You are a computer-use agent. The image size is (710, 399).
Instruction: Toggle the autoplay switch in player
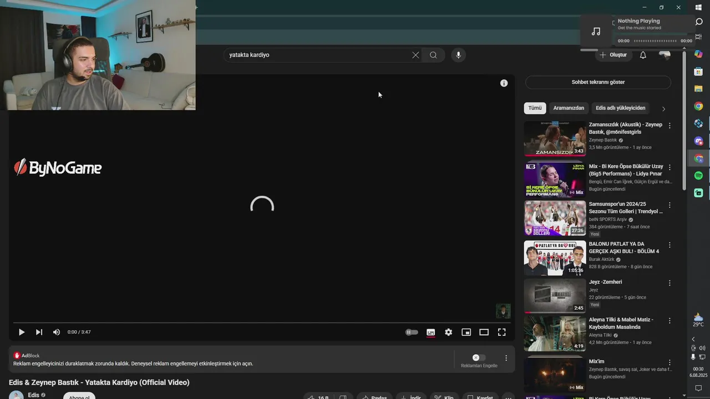[x=412, y=332]
